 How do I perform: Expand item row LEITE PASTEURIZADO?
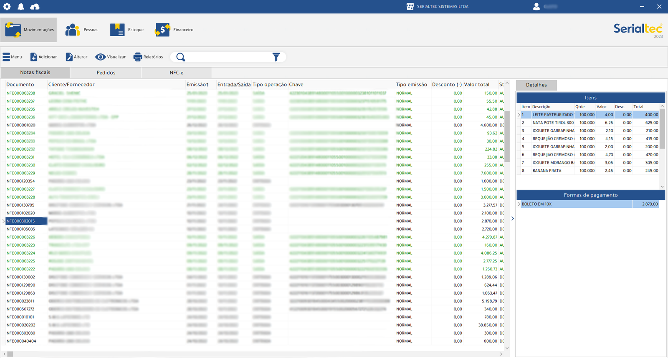point(519,115)
